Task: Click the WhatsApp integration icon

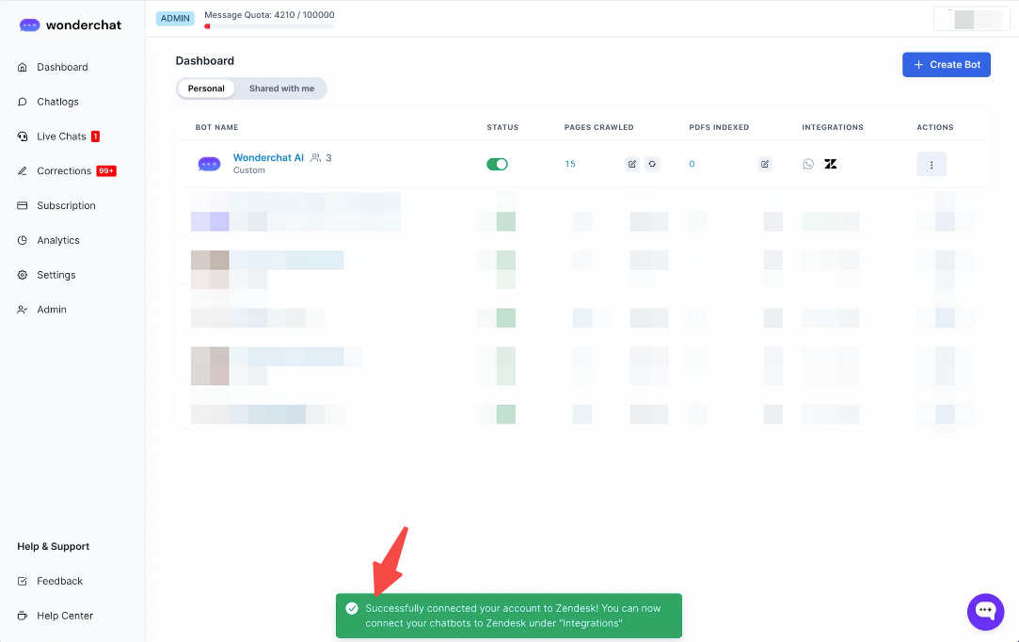Action: click(808, 164)
